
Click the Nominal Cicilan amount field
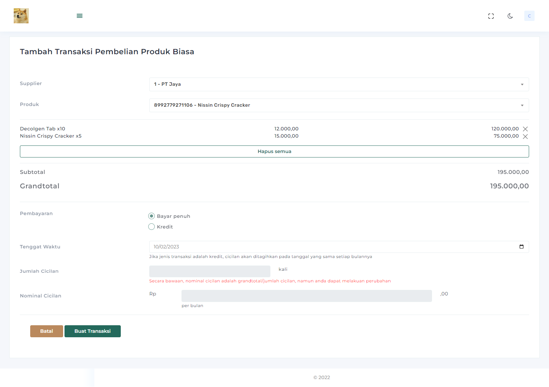pyautogui.click(x=306, y=296)
